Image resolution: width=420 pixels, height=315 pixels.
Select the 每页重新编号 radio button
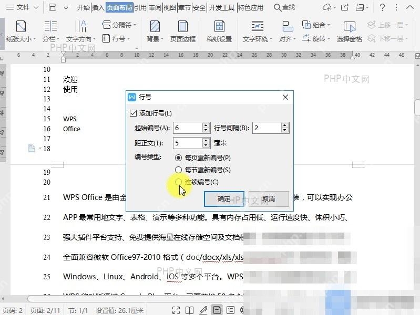[x=178, y=157]
